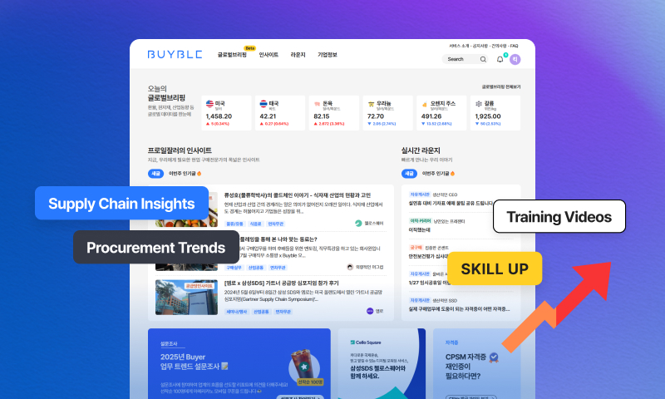Open the 기업정보 menu

click(327, 55)
